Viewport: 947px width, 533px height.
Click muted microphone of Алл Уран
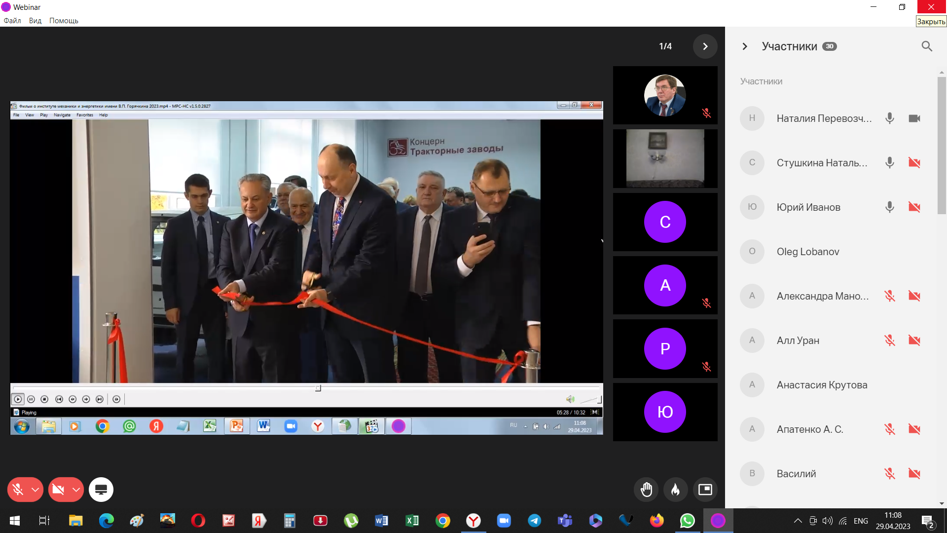pos(890,341)
